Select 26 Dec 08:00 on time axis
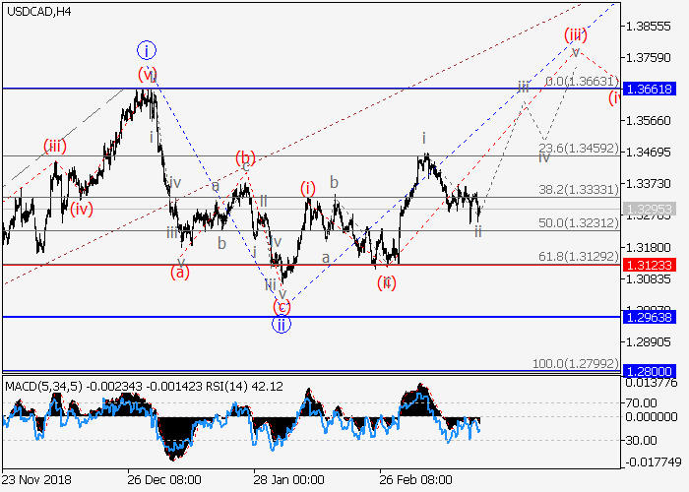 (x=164, y=481)
